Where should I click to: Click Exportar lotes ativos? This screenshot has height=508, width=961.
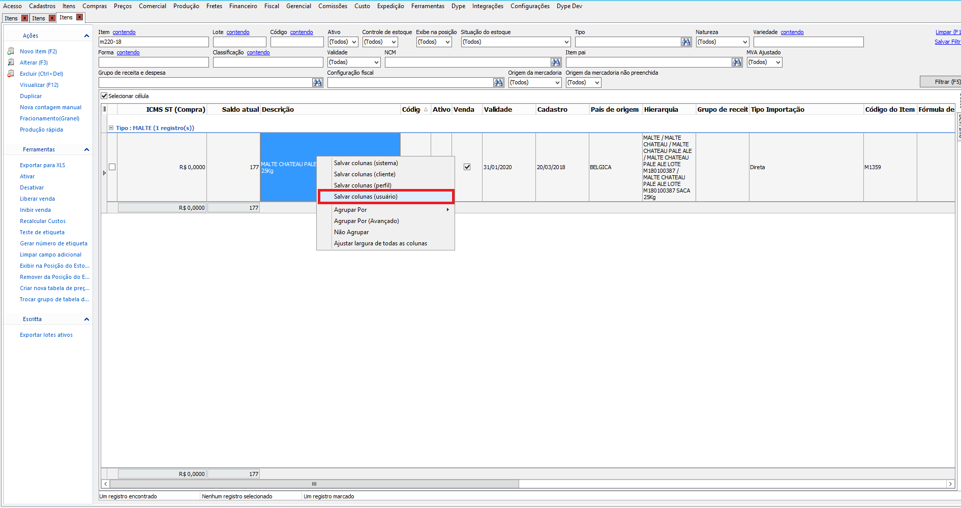[x=46, y=335]
